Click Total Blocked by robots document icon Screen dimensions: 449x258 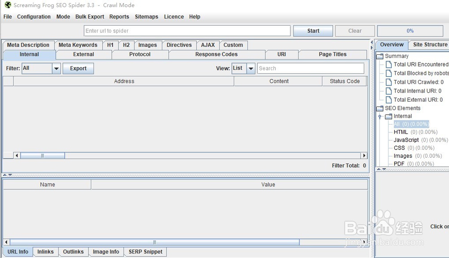[388, 73]
